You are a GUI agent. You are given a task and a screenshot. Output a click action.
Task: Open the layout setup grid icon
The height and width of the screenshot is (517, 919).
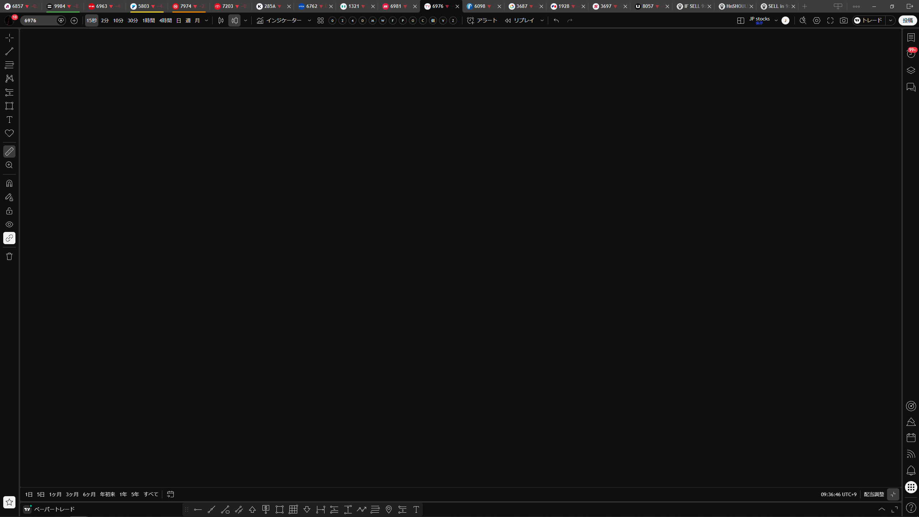click(741, 20)
